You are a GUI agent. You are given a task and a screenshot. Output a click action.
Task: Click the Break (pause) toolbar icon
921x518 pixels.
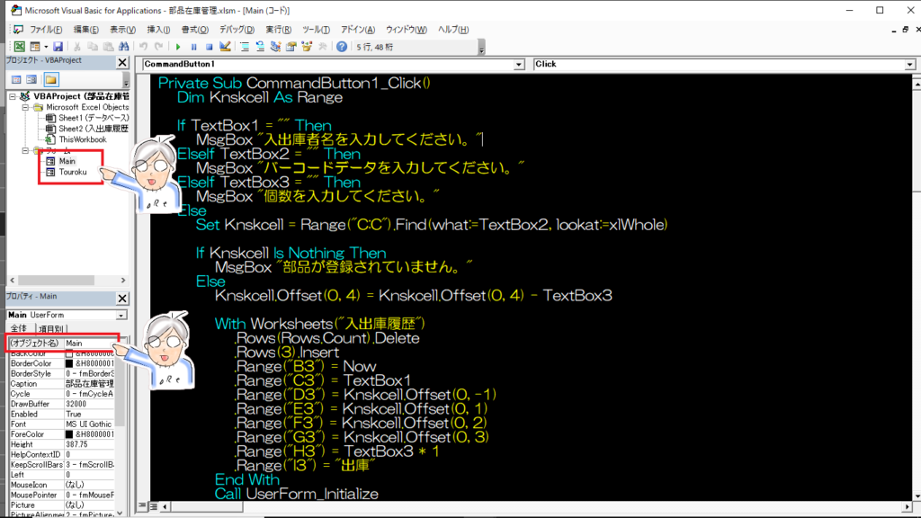click(x=192, y=47)
